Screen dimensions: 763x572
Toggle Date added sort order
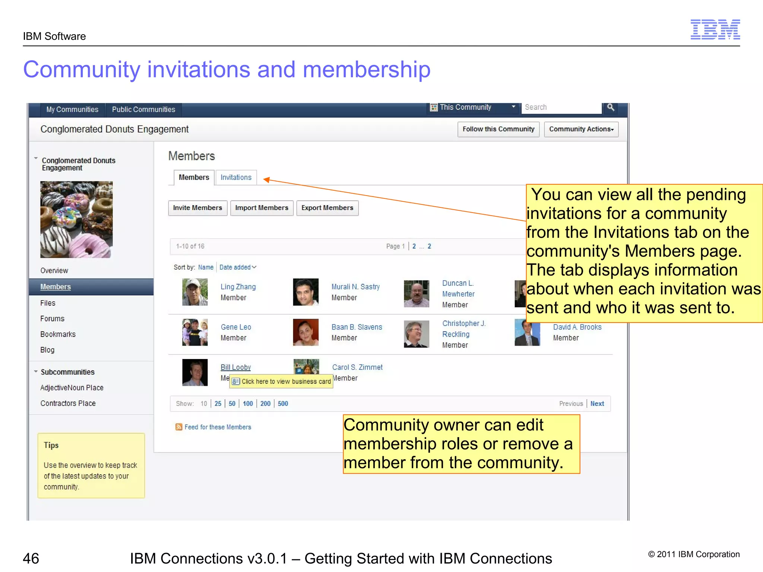(x=238, y=267)
